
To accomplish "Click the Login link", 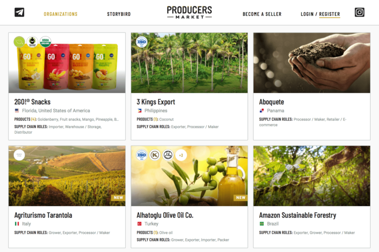I will click(307, 14).
